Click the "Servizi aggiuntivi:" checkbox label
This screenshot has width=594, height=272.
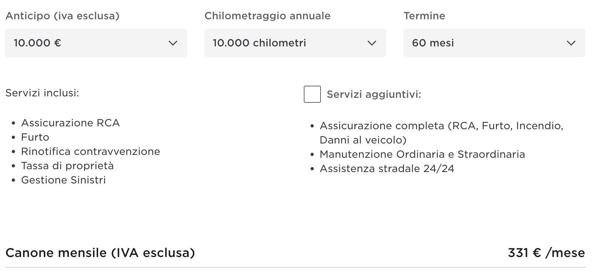(x=374, y=95)
